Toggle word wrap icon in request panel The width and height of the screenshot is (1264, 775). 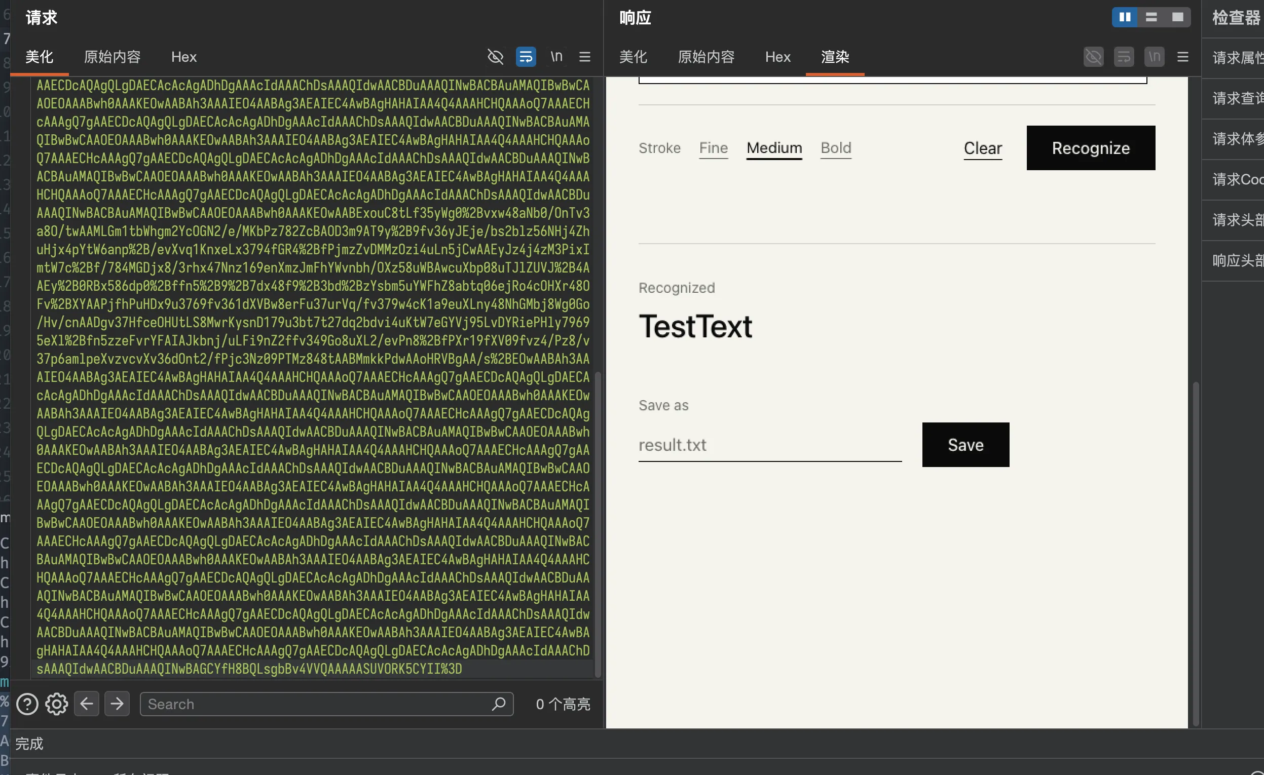pos(526,56)
